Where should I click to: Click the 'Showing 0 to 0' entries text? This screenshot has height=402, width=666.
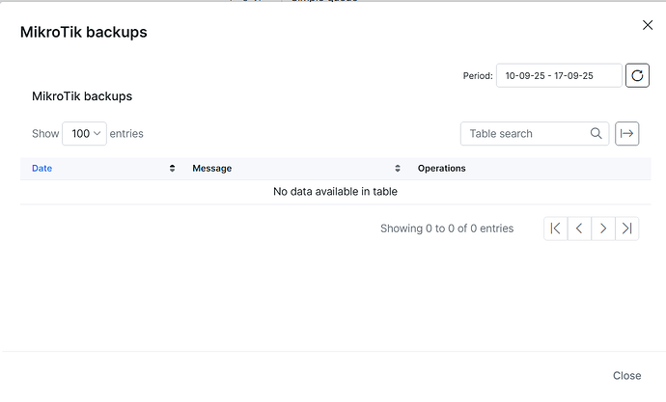(447, 228)
